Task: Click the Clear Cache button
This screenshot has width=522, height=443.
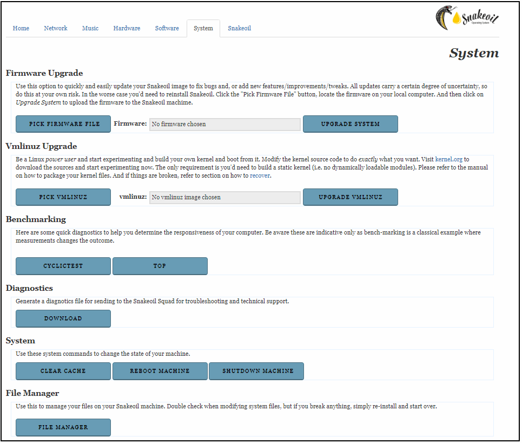Action: coord(63,372)
